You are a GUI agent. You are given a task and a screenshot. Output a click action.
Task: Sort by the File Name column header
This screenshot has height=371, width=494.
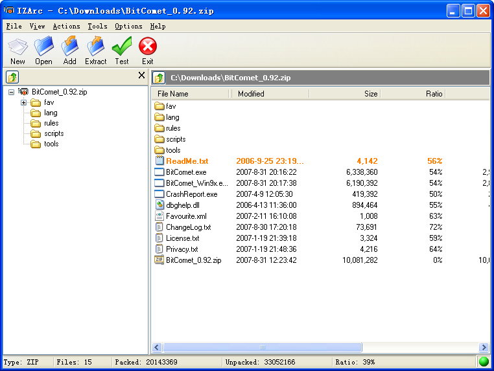(191, 94)
